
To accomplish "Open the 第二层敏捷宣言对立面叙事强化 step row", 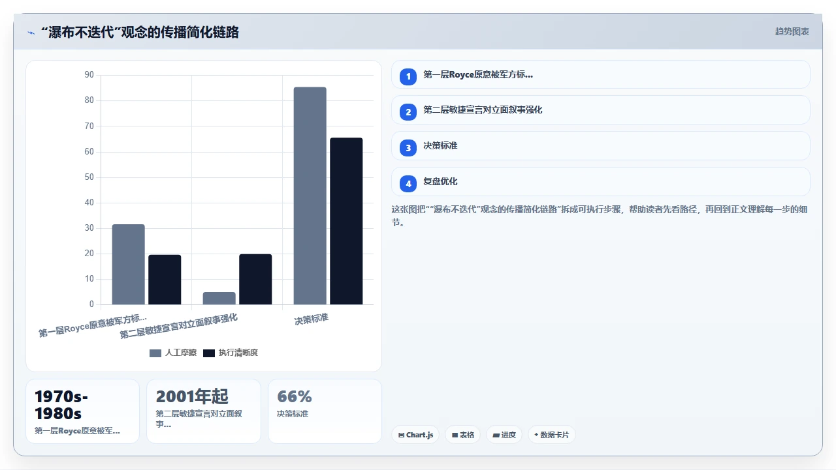I will click(600, 110).
